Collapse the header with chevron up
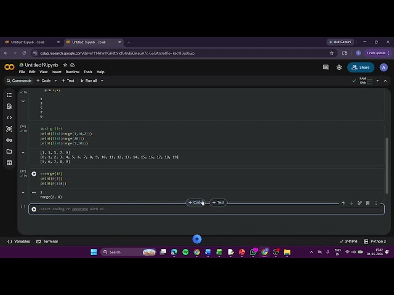394x295 pixels. point(385,81)
